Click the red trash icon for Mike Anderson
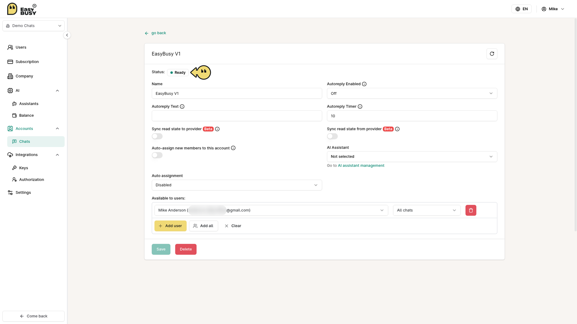Screen dimensions: 577x324 (x=471, y=210)
